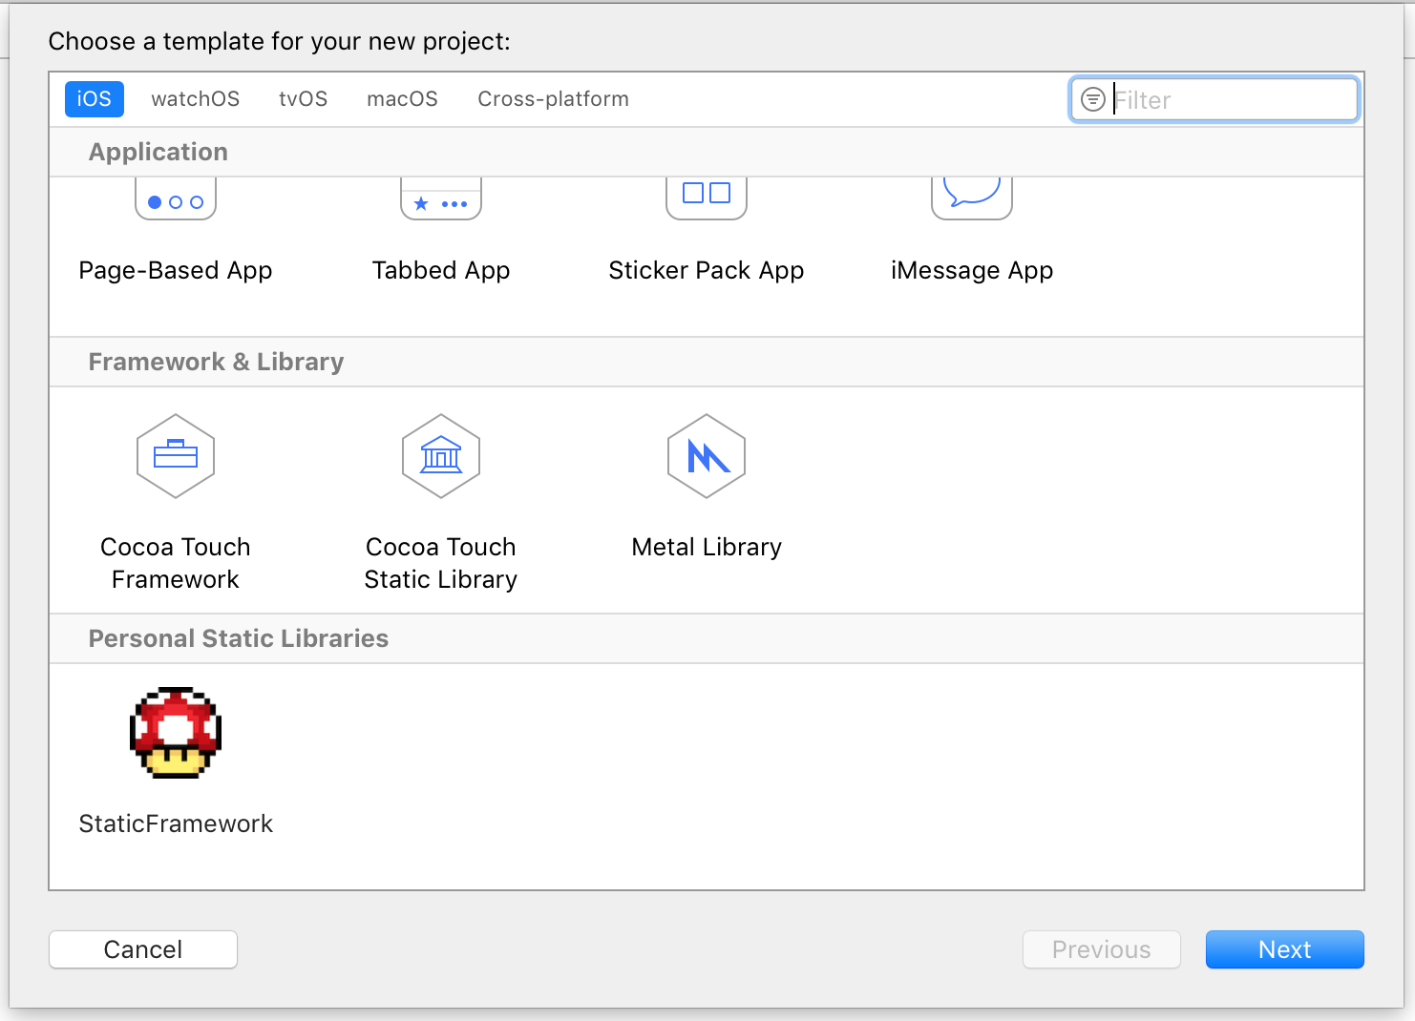The width and height of the screenshot is (1415, 1021).
Task: Show macOS project templates
Action: tap(403, 99)
